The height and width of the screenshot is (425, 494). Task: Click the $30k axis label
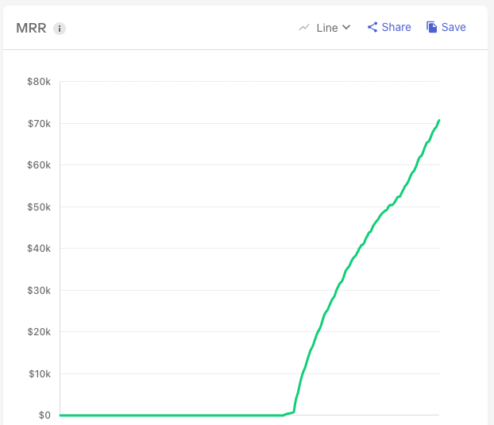pos(39,290)
